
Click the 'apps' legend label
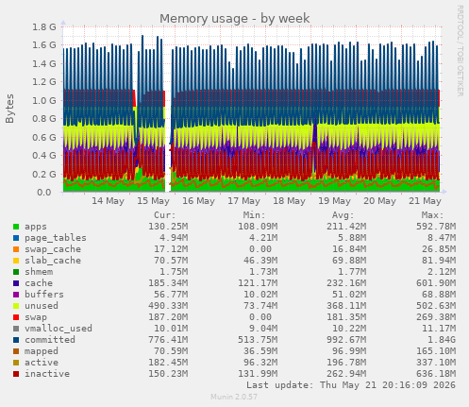click(36, 227)
